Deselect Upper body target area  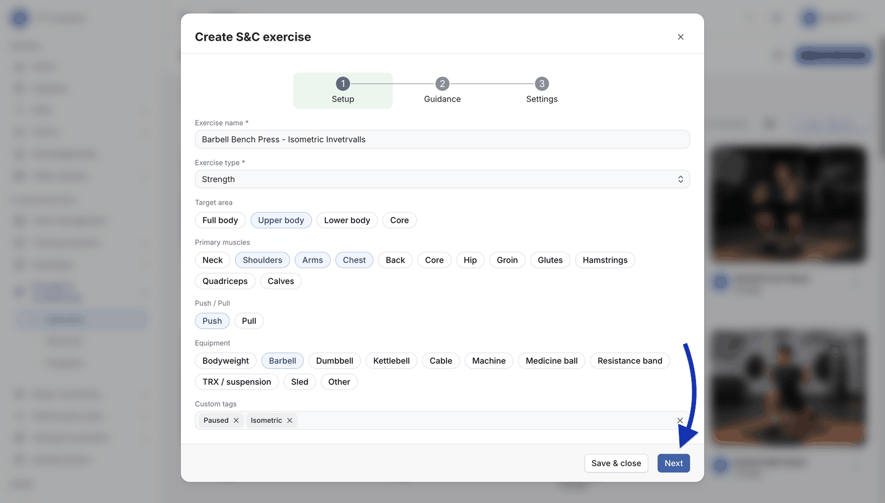pos(281,220)
